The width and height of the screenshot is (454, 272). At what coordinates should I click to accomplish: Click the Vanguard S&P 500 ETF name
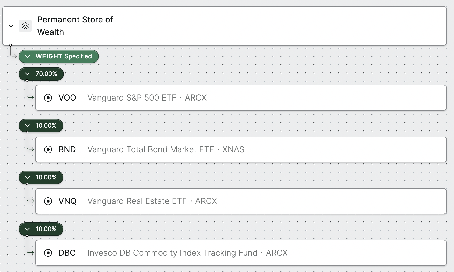pyautogui.click(x=132, y=98)
